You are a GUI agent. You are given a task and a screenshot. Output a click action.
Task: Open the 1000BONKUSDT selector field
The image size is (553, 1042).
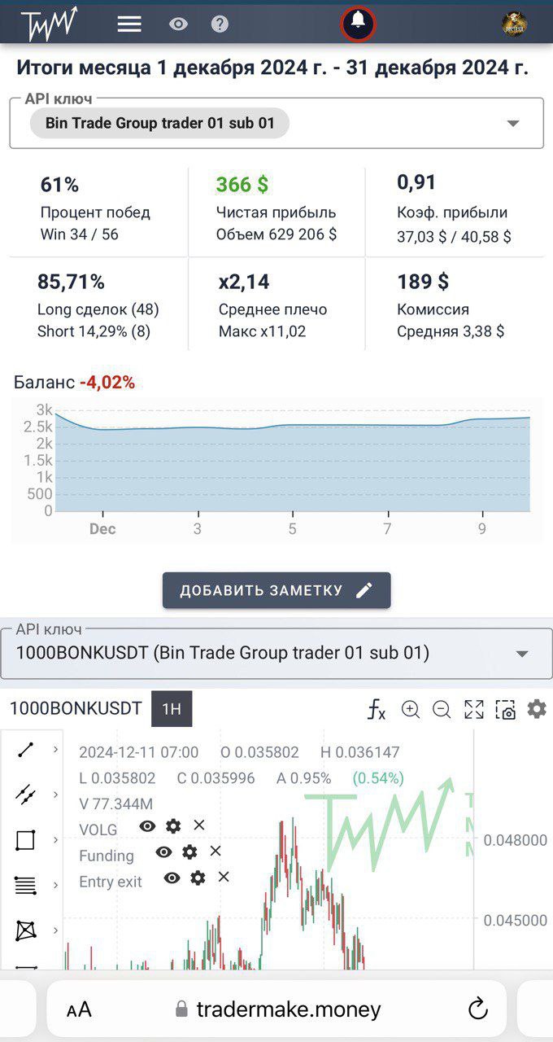276,653
